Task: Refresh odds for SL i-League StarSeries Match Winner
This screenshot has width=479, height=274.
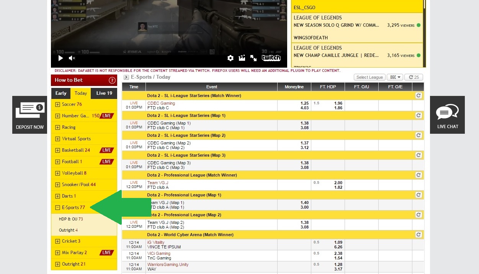Action: click(x=418, y=95)
